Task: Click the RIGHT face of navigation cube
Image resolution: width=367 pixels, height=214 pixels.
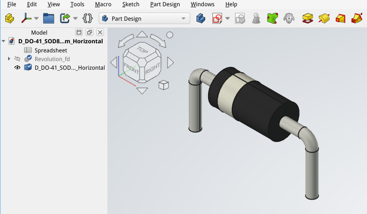Action: [x=153, y=68]
